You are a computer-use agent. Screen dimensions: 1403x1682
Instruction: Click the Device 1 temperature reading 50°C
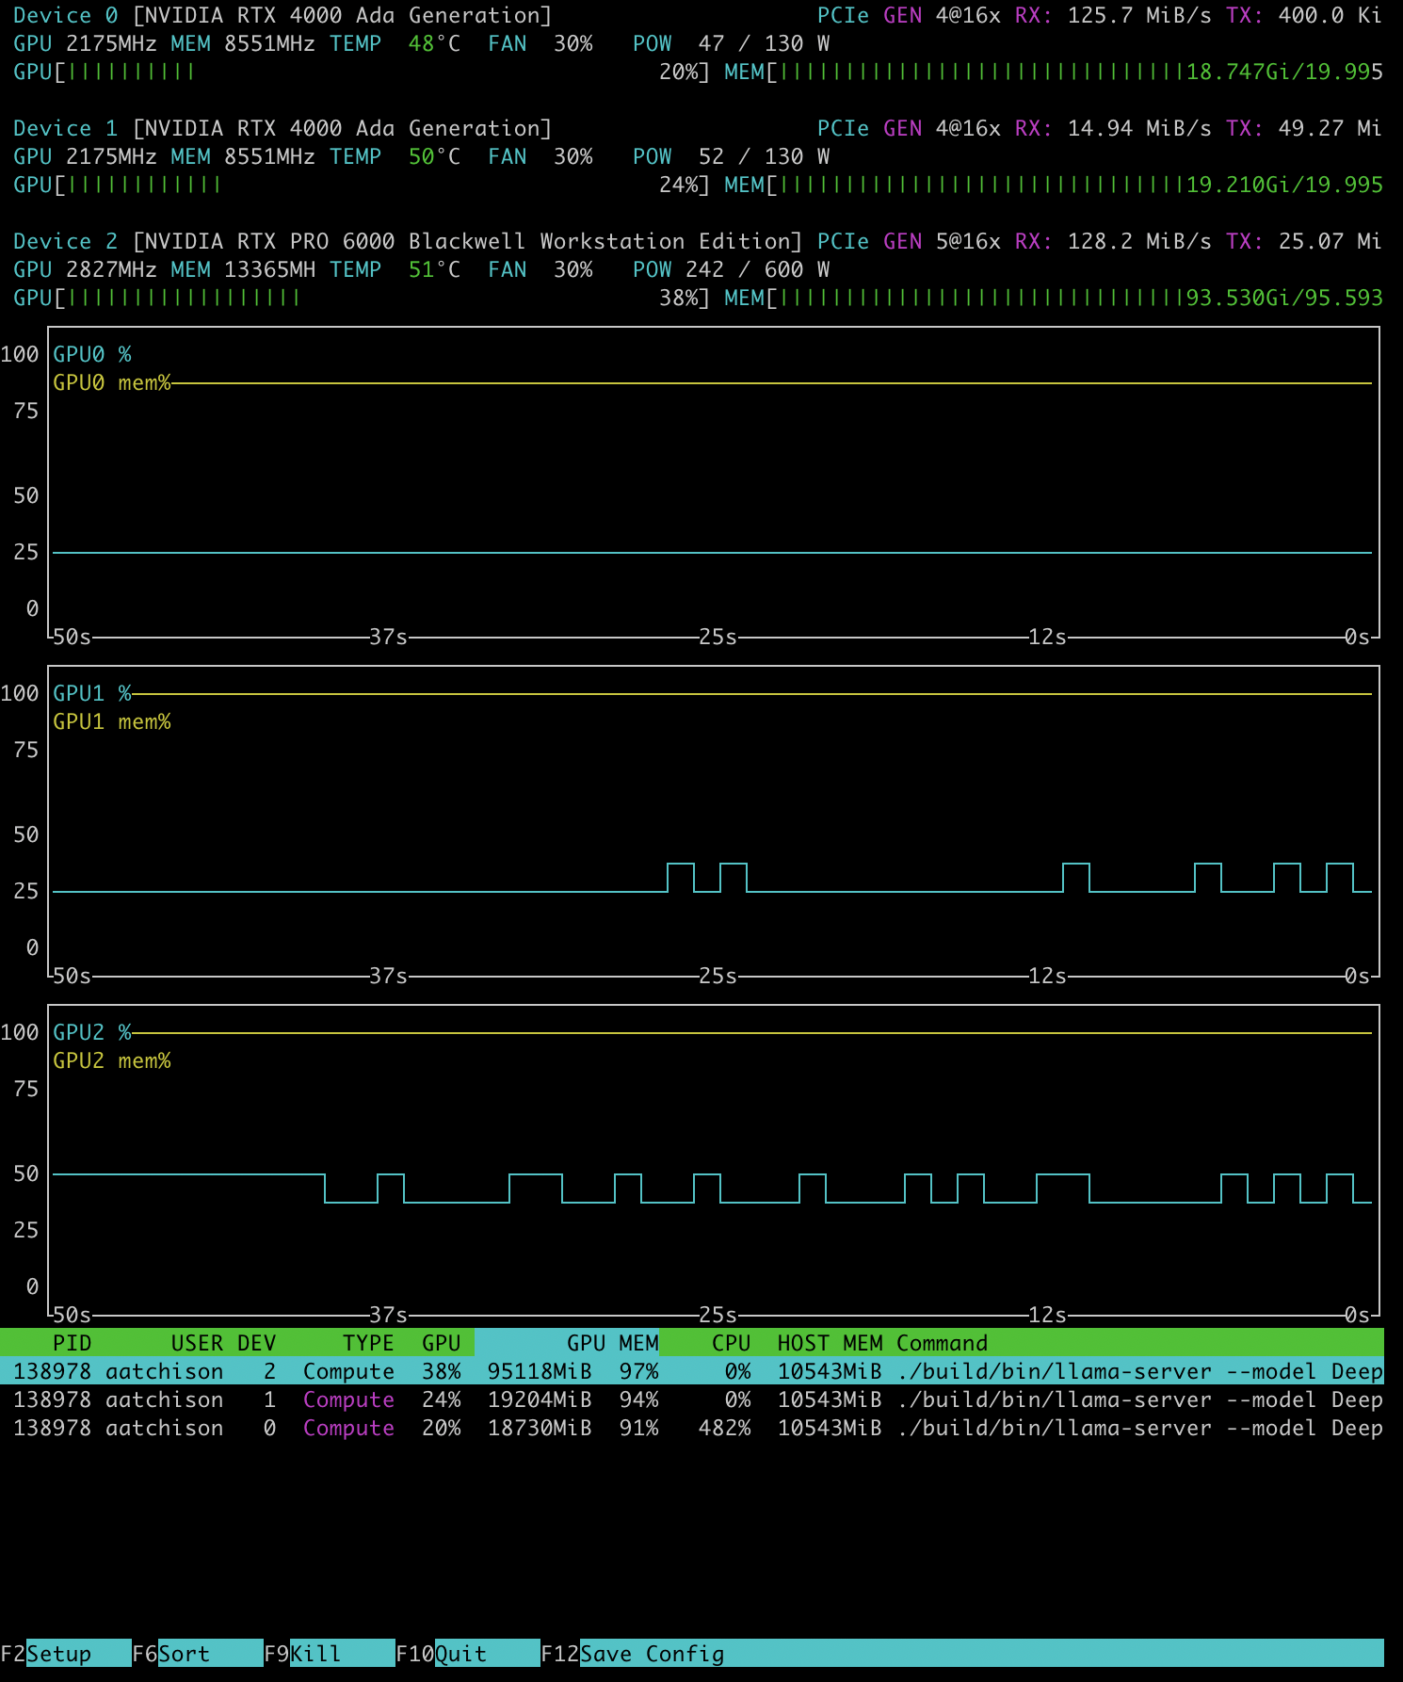point(433,156)
